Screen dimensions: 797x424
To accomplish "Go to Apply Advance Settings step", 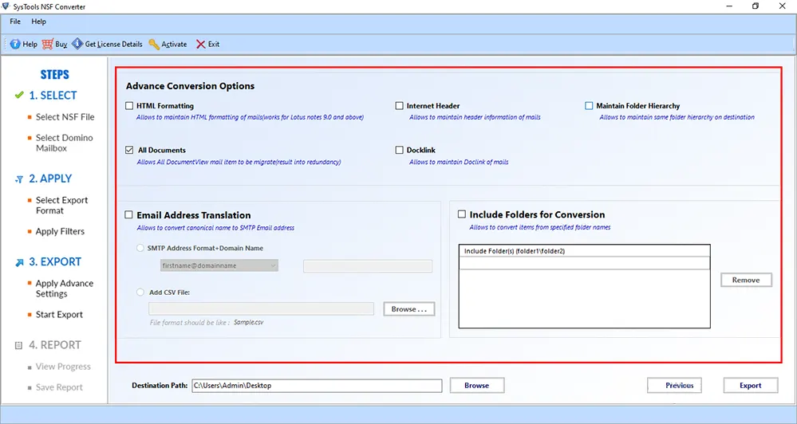I will pos(65,289).
